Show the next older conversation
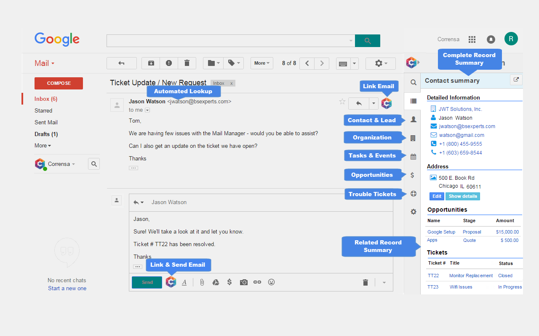Image resolution: width=539 pixels, height=336 pixels. click(322, 63)
